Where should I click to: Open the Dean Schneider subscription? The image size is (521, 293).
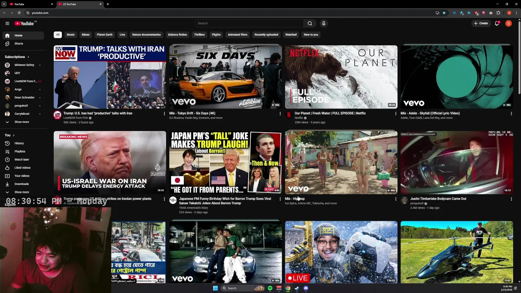point(23,98)
